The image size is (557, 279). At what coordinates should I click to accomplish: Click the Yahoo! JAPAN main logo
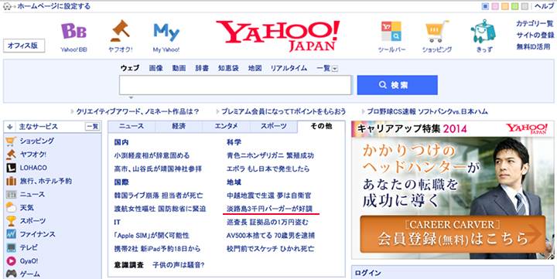pos(278,36)
